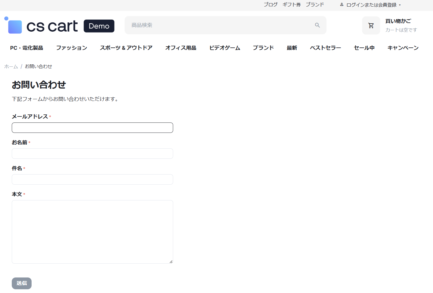Click the user icon beside login
This screenshot has width=433, height=293.
(342, 5)
